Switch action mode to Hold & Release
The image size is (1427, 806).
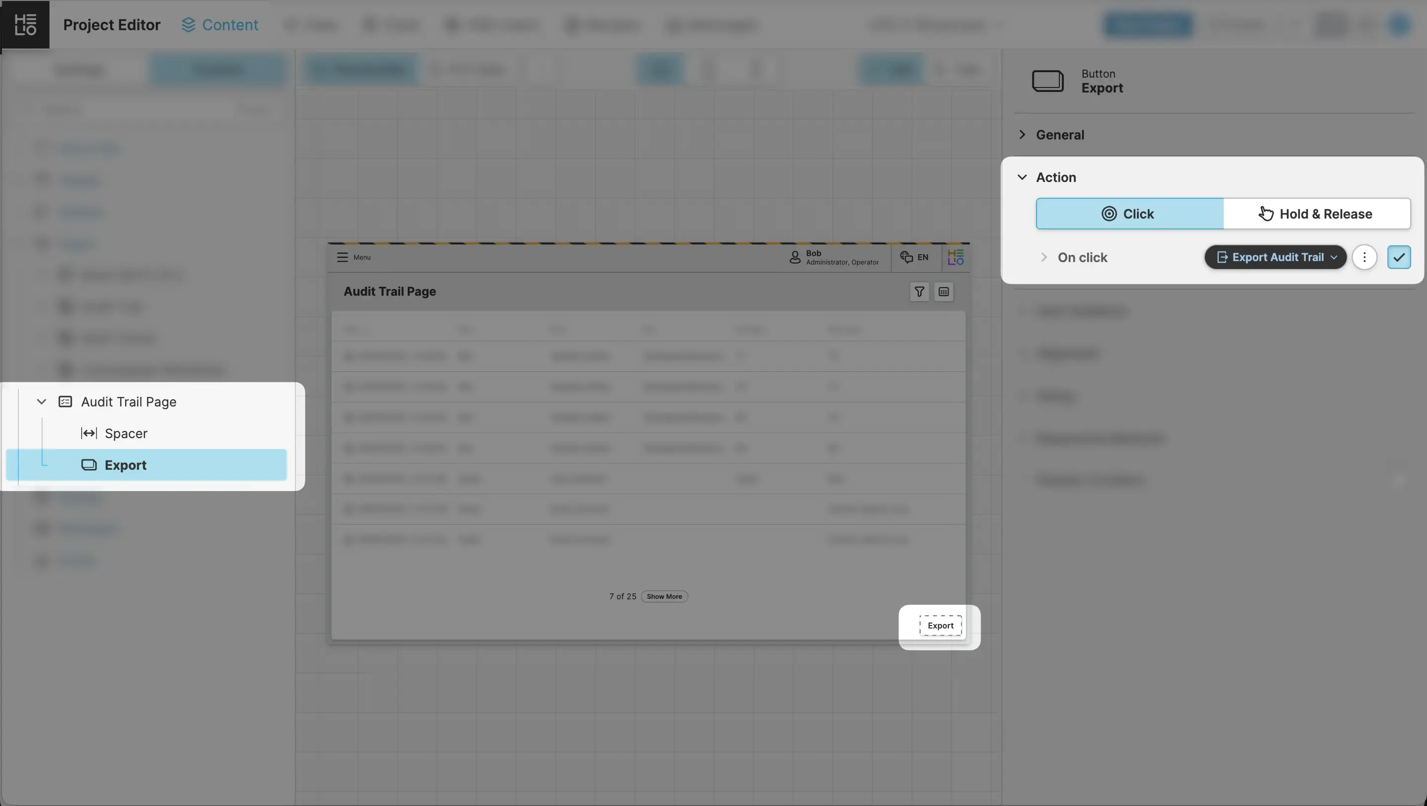(x=1316, y=214)
